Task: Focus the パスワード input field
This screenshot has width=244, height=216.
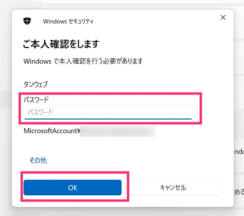Action: pos(108,112)
